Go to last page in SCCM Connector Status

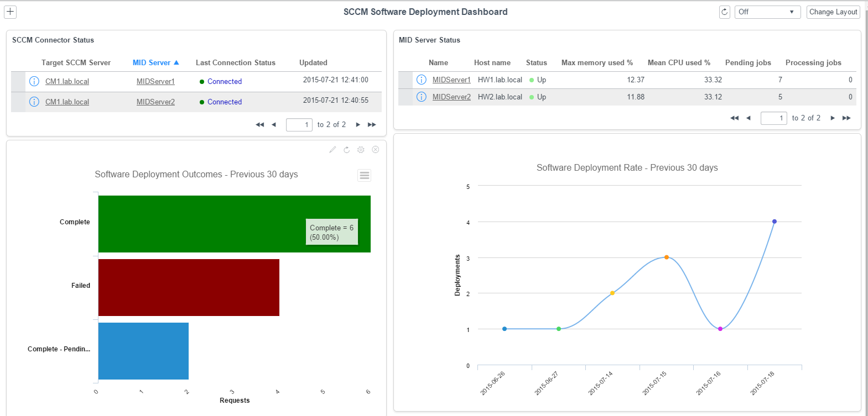point(372,125)
